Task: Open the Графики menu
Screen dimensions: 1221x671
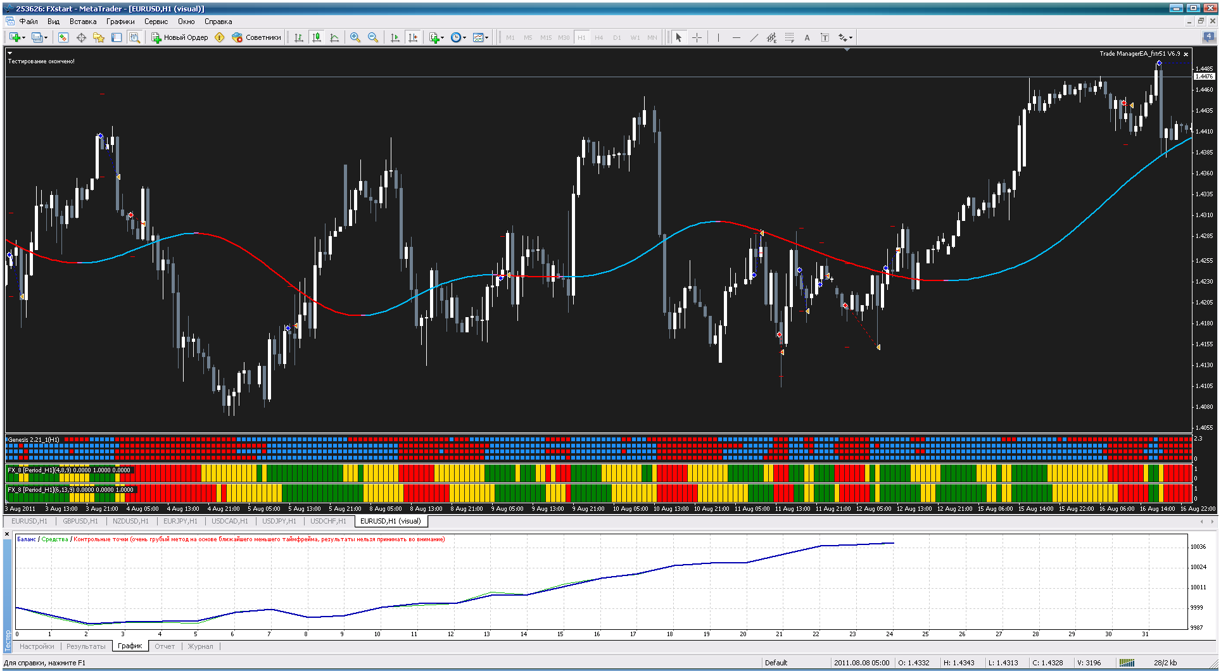Action: pyautogui.click(x=120, y=22)
